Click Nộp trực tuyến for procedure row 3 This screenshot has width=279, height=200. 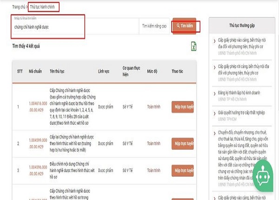183,170
